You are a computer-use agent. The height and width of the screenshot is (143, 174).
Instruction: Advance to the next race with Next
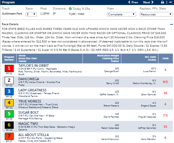148,2
